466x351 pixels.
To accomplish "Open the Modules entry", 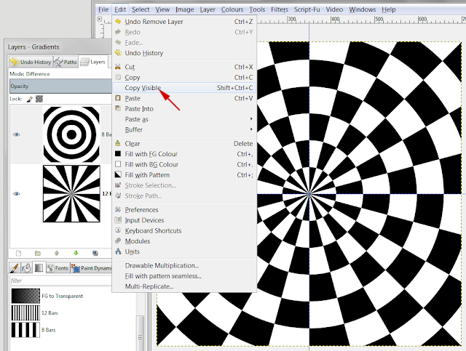I will click(184, 241).
